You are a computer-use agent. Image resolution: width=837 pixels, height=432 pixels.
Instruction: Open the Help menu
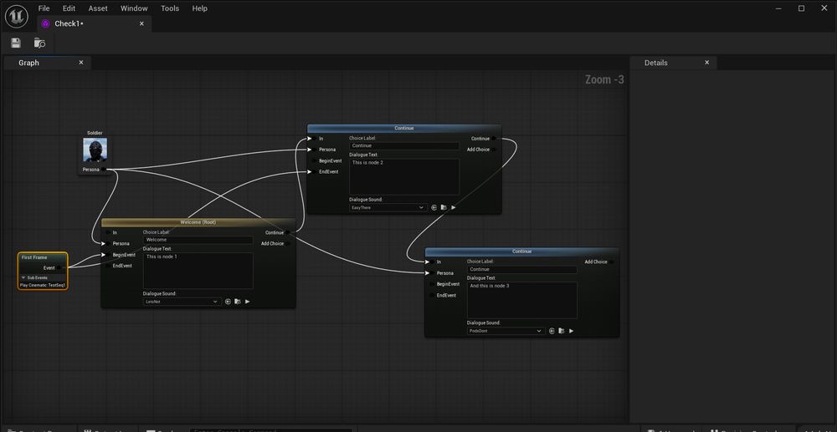pyautogui.click(x=200, y=8)
